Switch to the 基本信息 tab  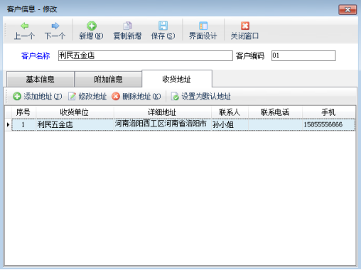tap(41, 80)
